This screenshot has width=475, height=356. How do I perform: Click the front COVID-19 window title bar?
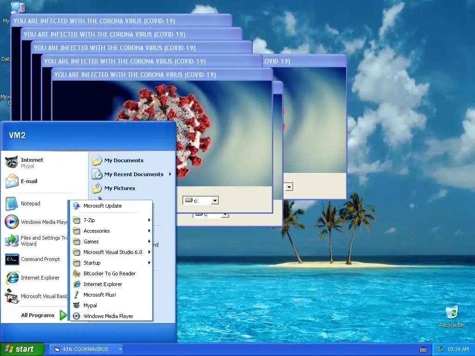162,75
